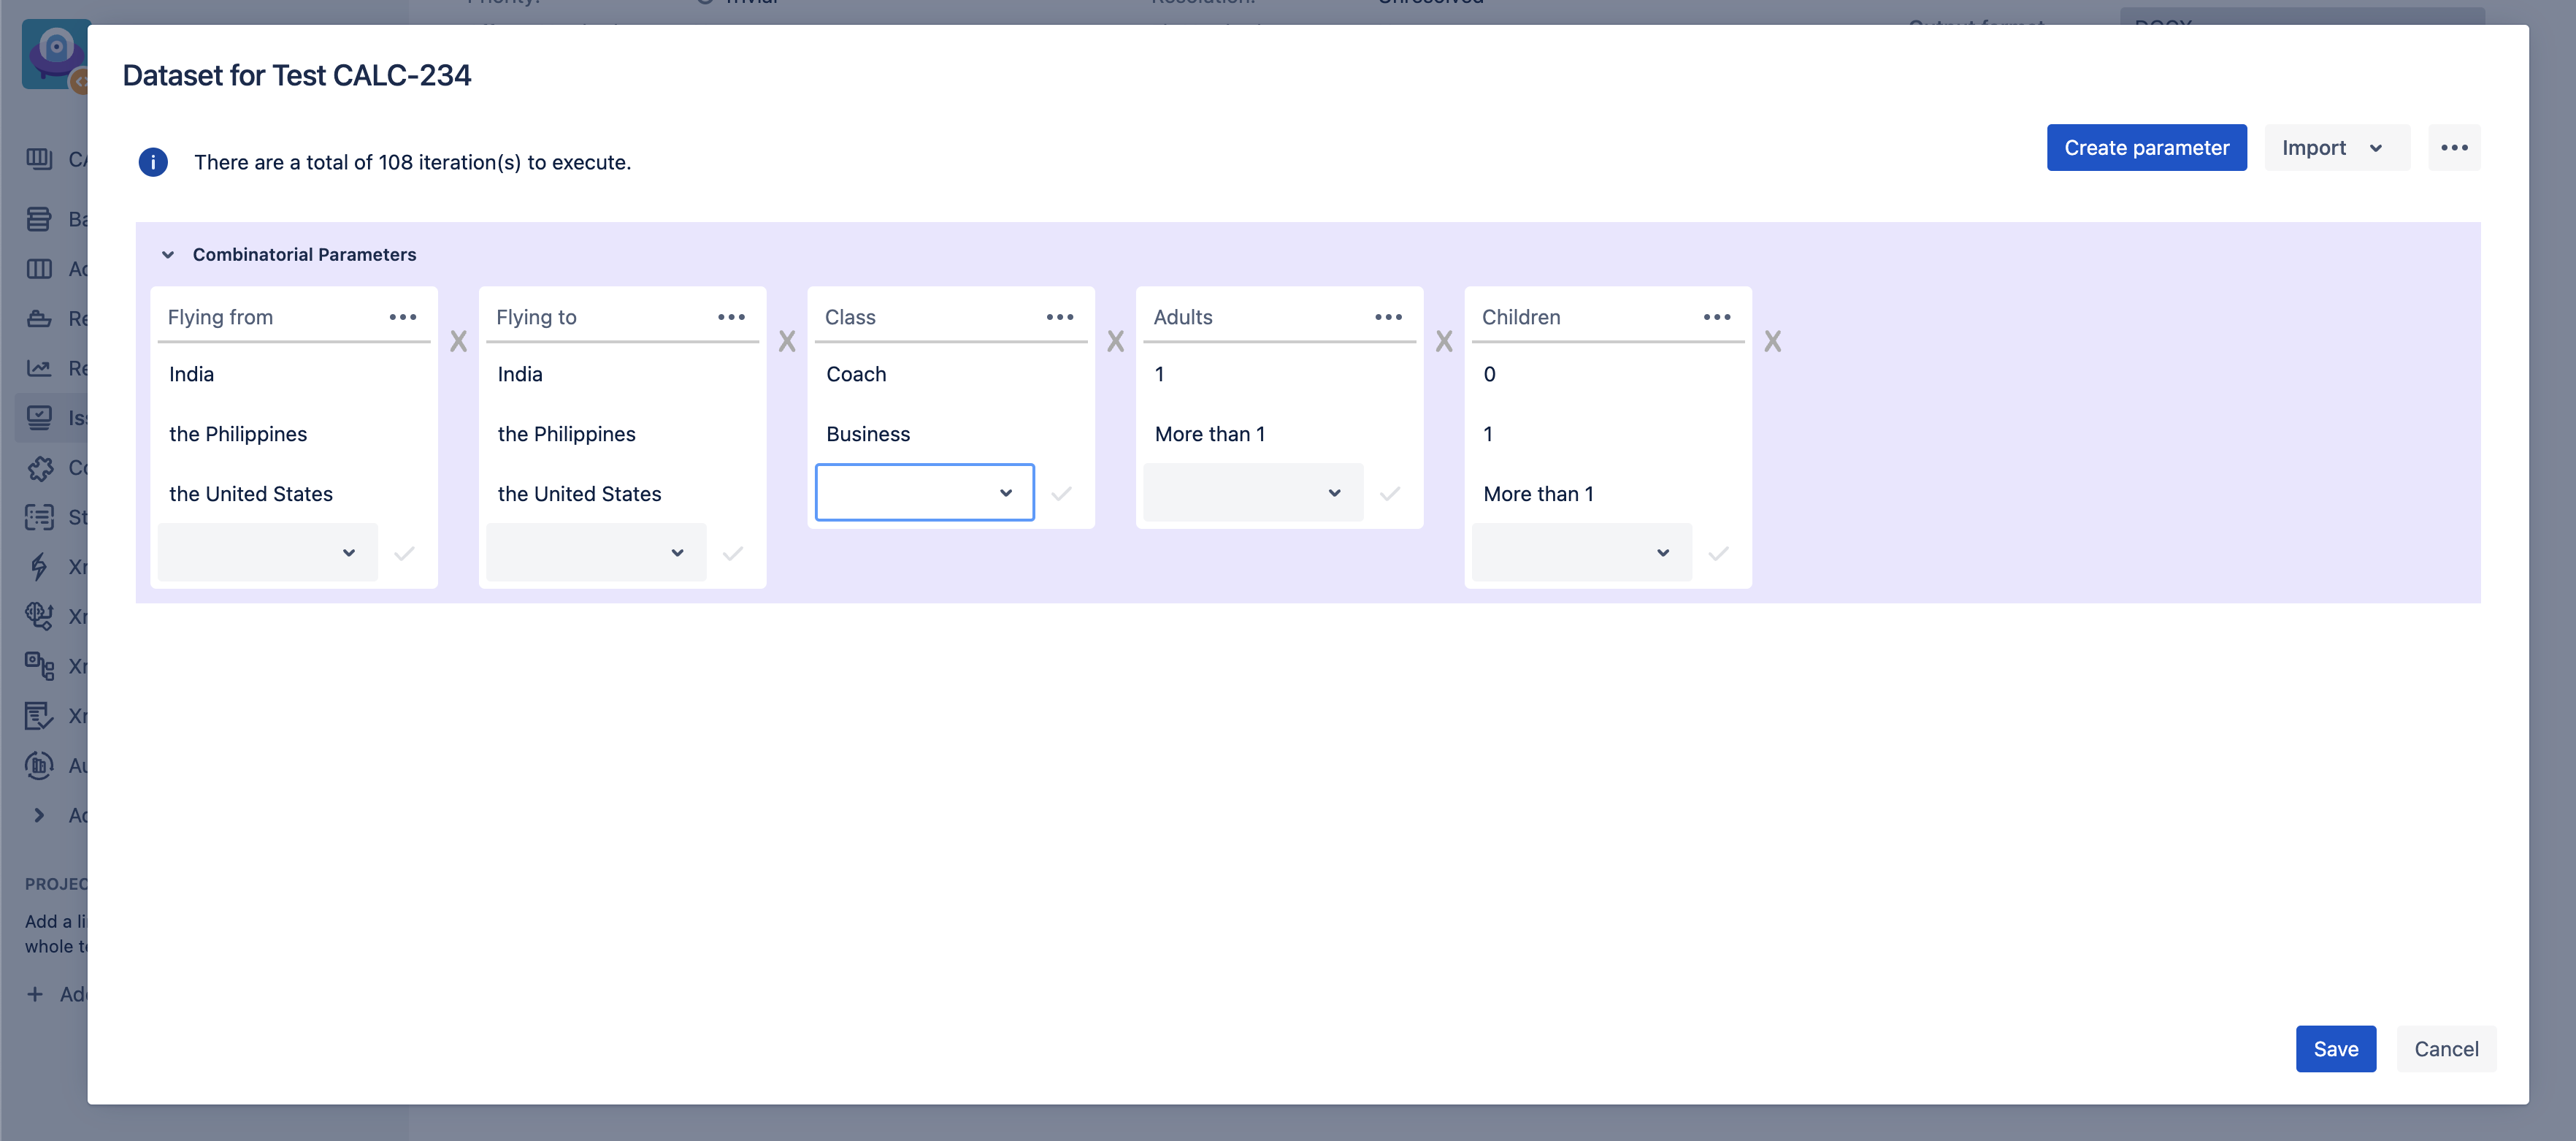Open the Adults parameter options menu
Viewport: 2576px width, 1141px height.
coord(1388,317)
